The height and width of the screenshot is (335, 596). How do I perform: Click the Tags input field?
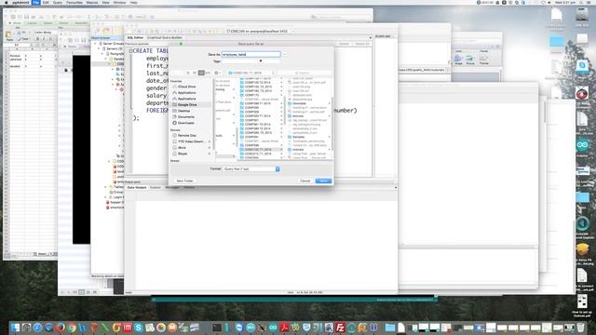point(251,60)
